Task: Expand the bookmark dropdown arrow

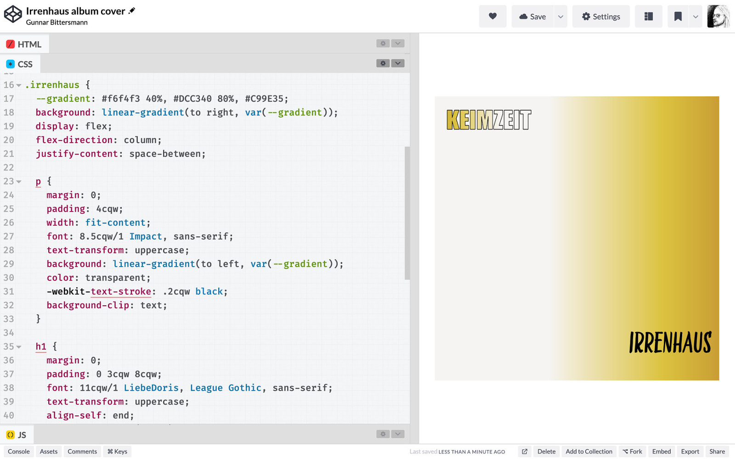Action: pos(695,17)
